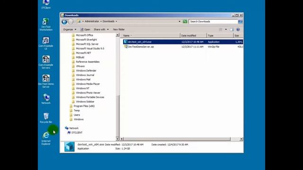Select VMware folder in tree

tap(80, 66)
